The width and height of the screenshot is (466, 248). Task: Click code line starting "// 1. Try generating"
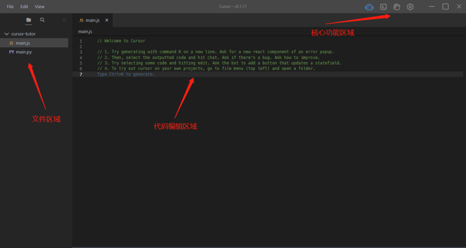tap(216, 52)
